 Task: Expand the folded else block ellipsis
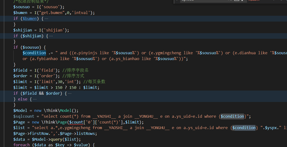[35, 99]
